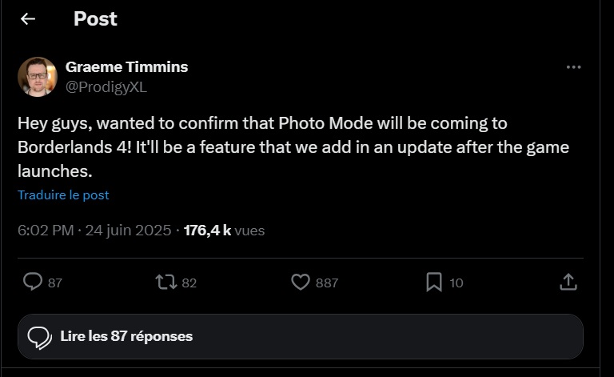Click Traduire le post
614x377 pixels.
(x=63, y=195)
